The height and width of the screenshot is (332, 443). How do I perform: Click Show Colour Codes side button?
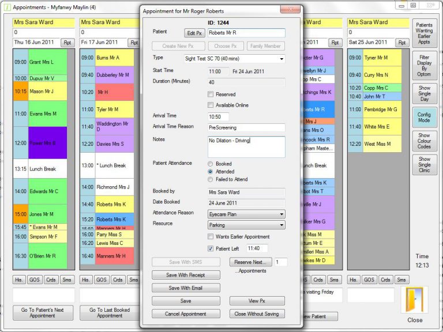(424, 142)
